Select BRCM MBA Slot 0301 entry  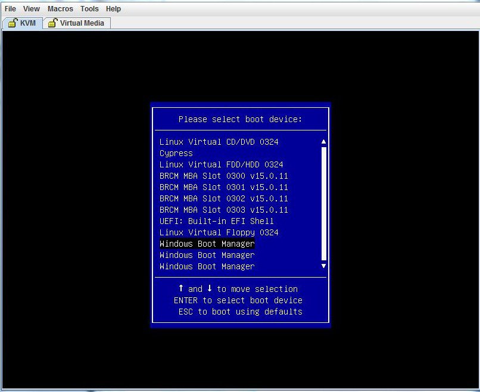pos(224,187)
